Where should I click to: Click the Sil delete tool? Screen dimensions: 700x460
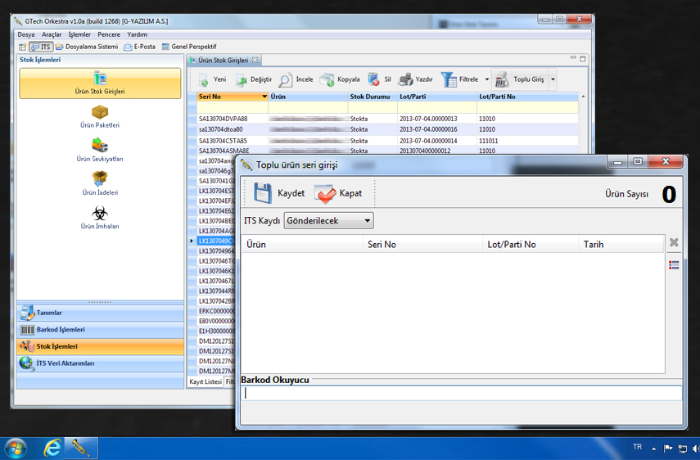(373, 79)
